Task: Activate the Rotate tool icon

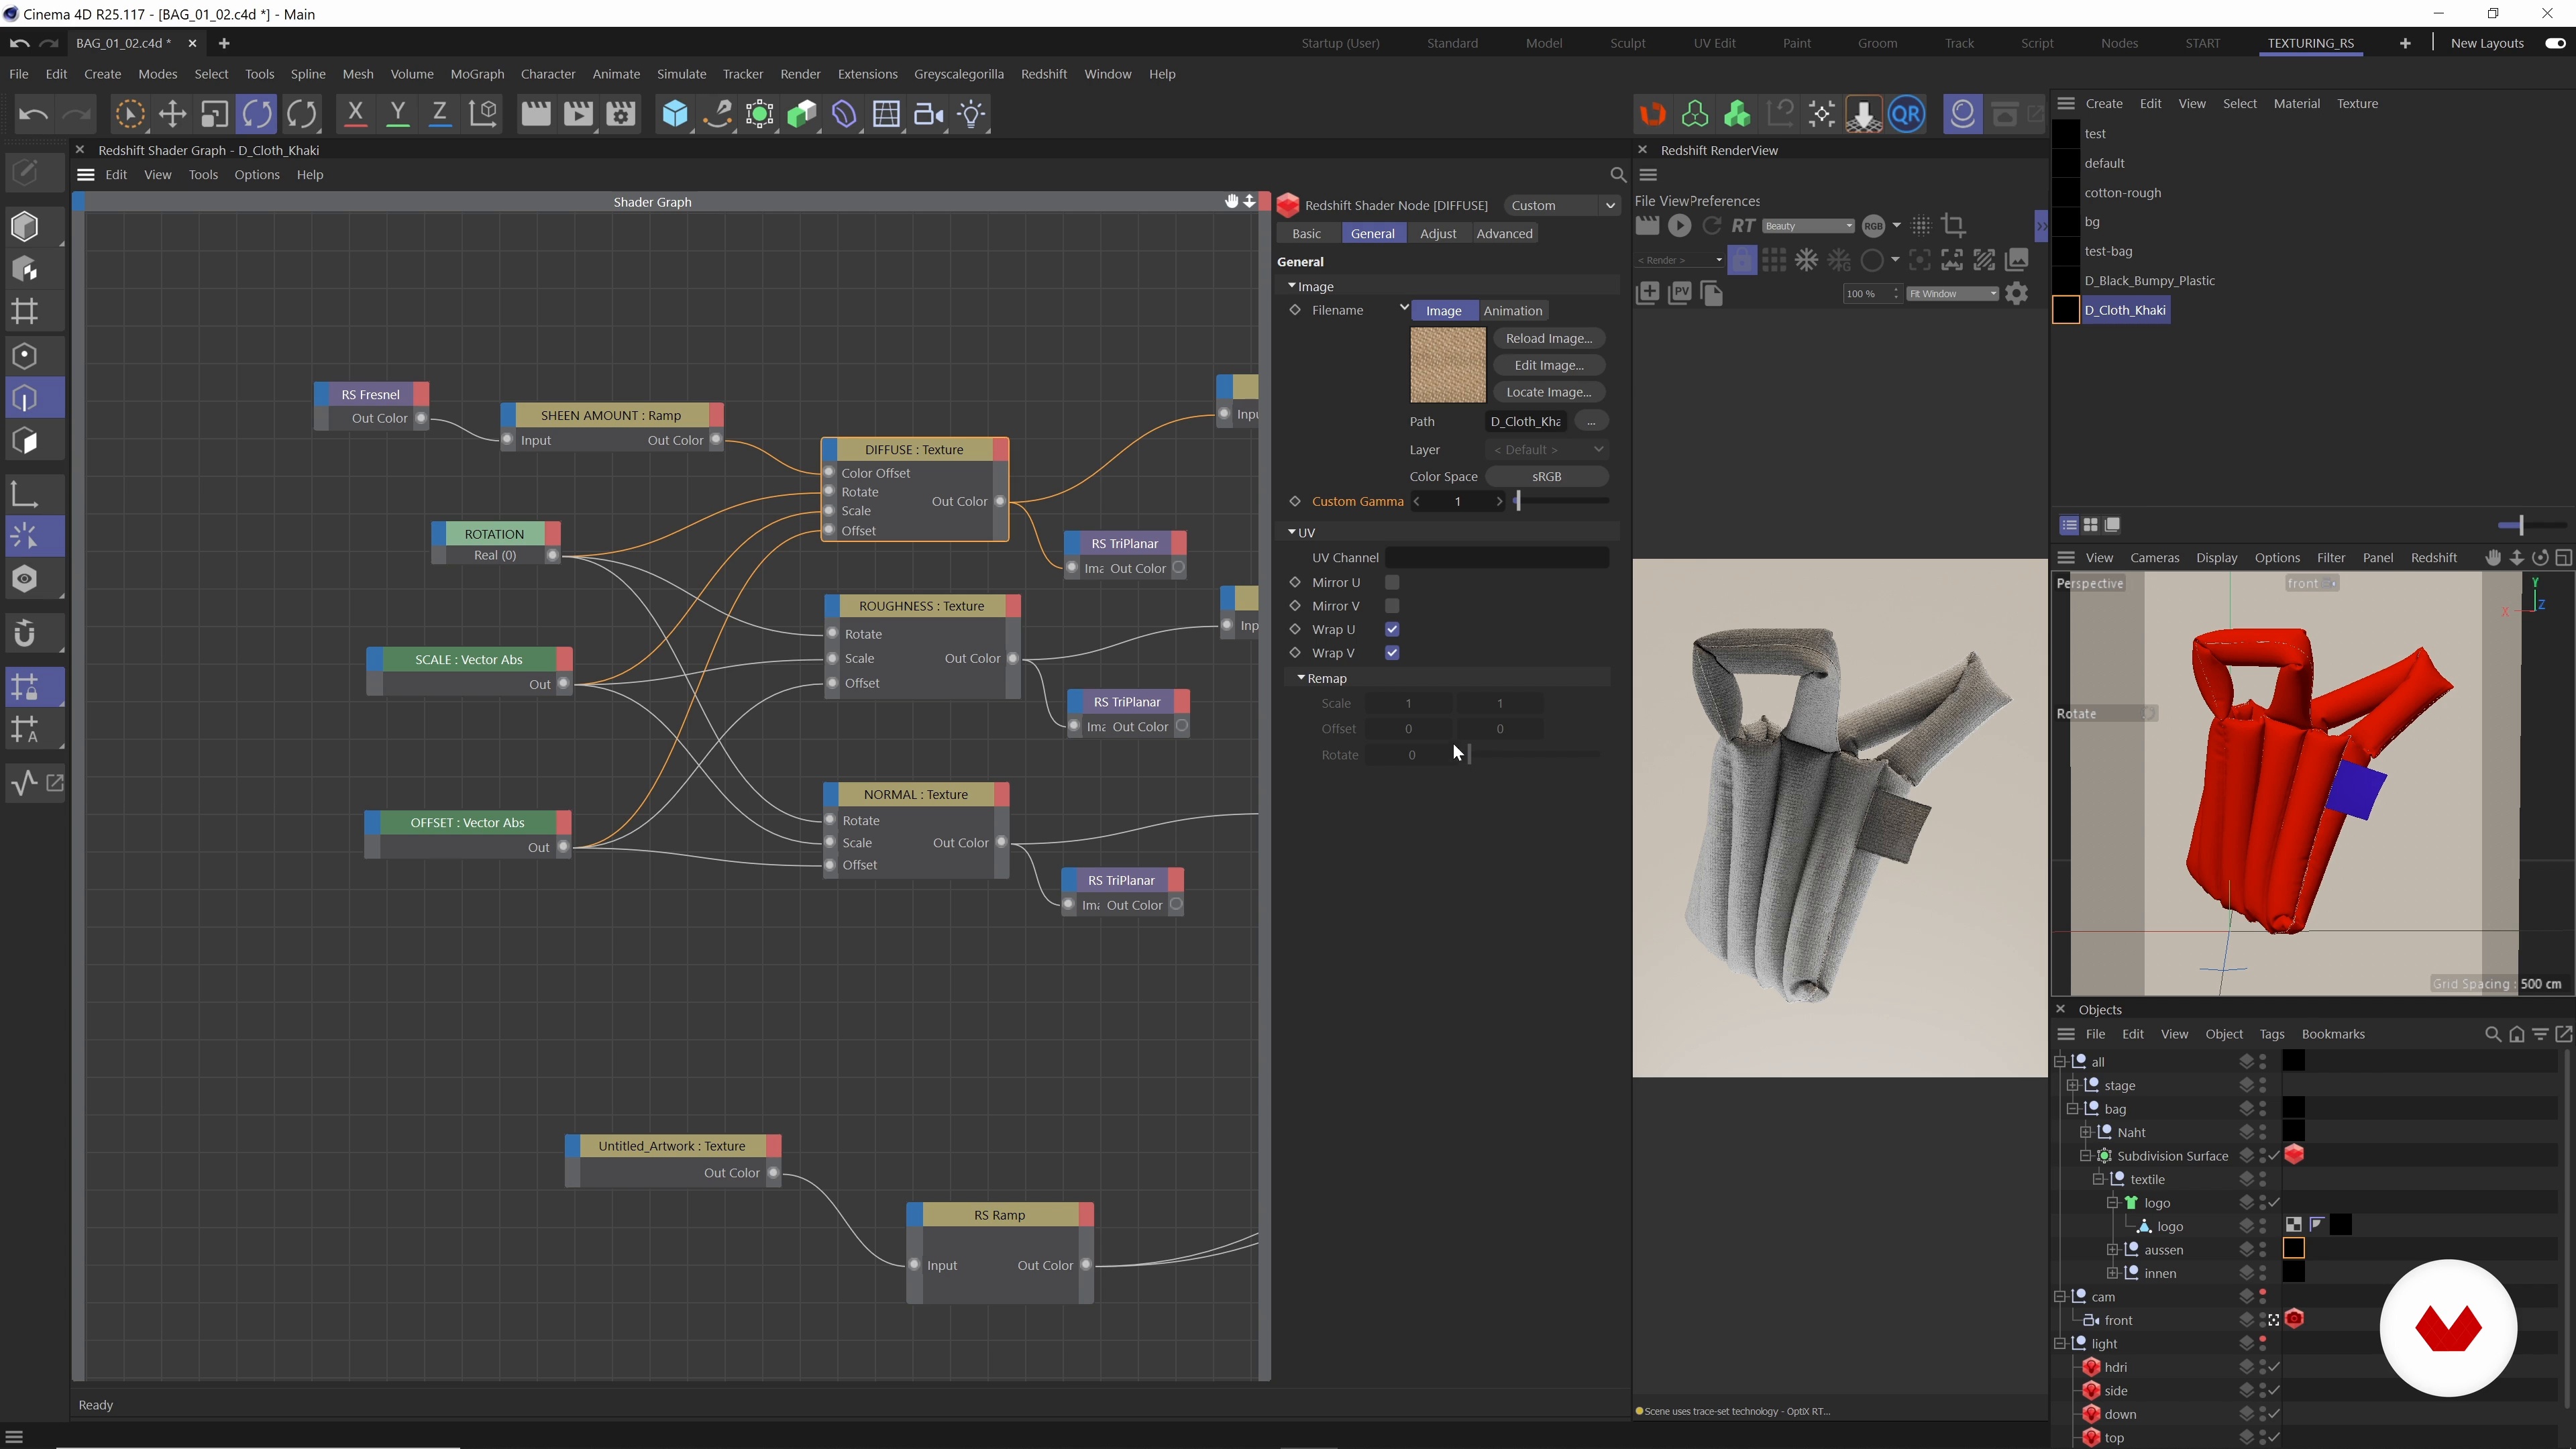Action: (257, 114)
